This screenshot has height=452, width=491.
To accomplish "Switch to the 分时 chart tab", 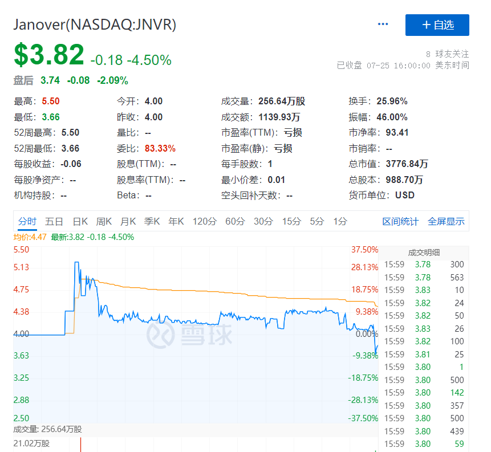I will point(27,222).
